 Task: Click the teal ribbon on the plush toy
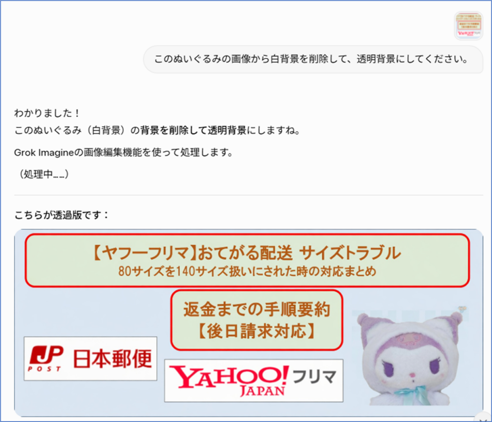coord(412,395)
